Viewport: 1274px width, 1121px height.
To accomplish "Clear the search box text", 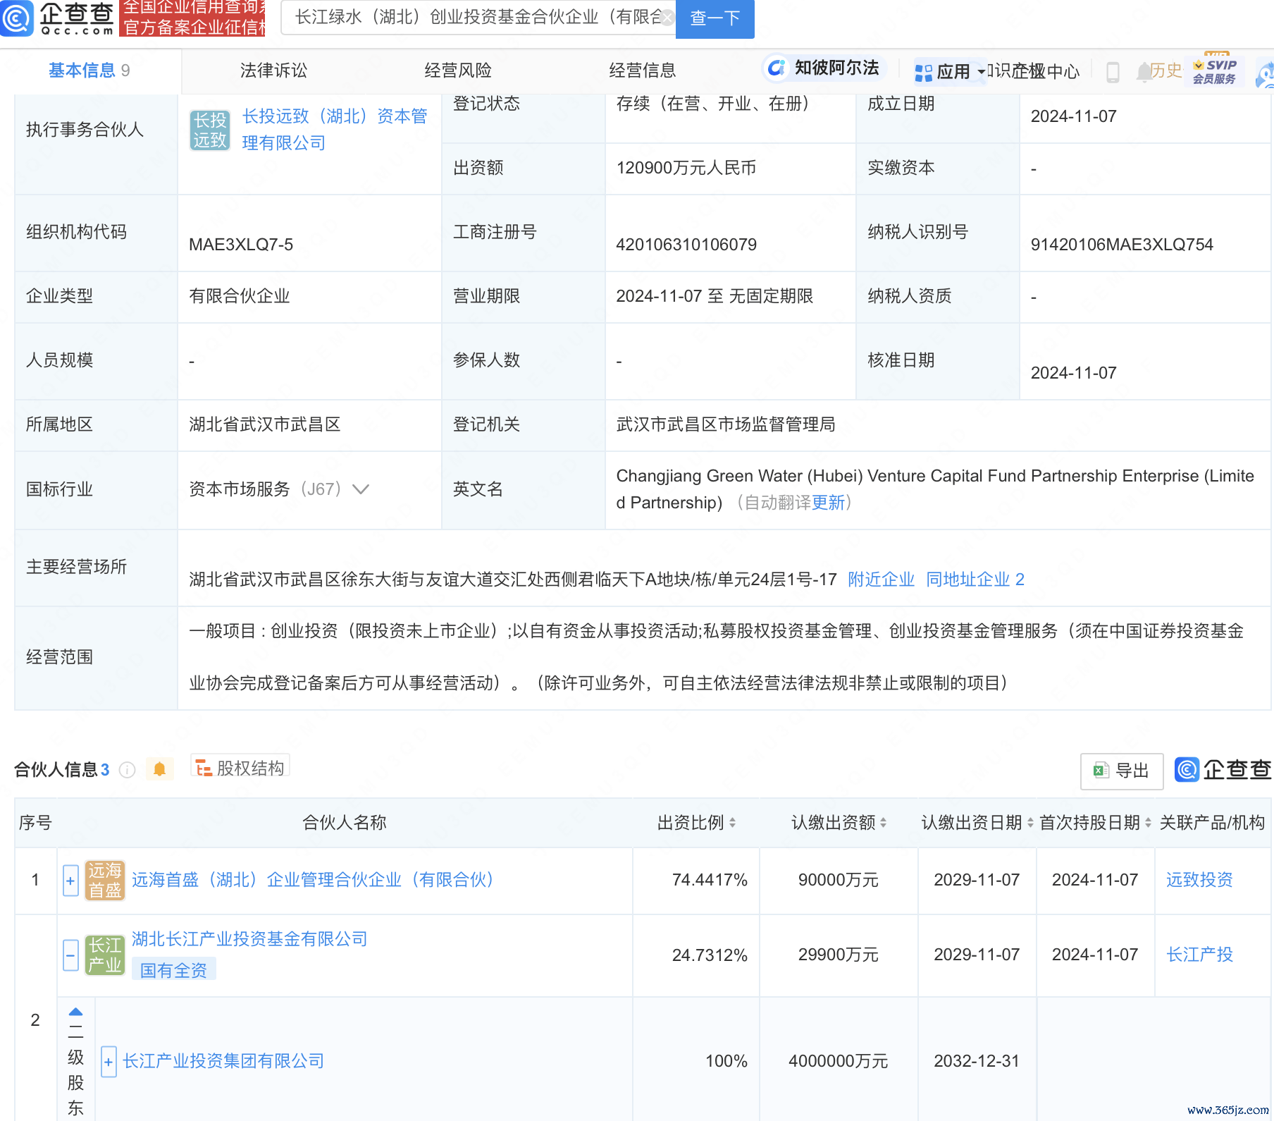I will pyautogui.click(x=667, y=18).
